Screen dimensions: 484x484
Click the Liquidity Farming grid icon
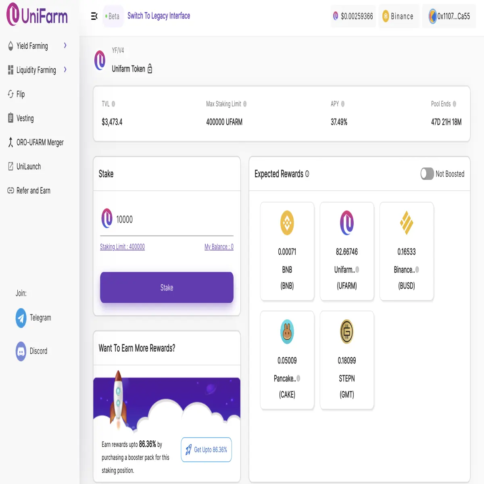[x=10, y=70]
